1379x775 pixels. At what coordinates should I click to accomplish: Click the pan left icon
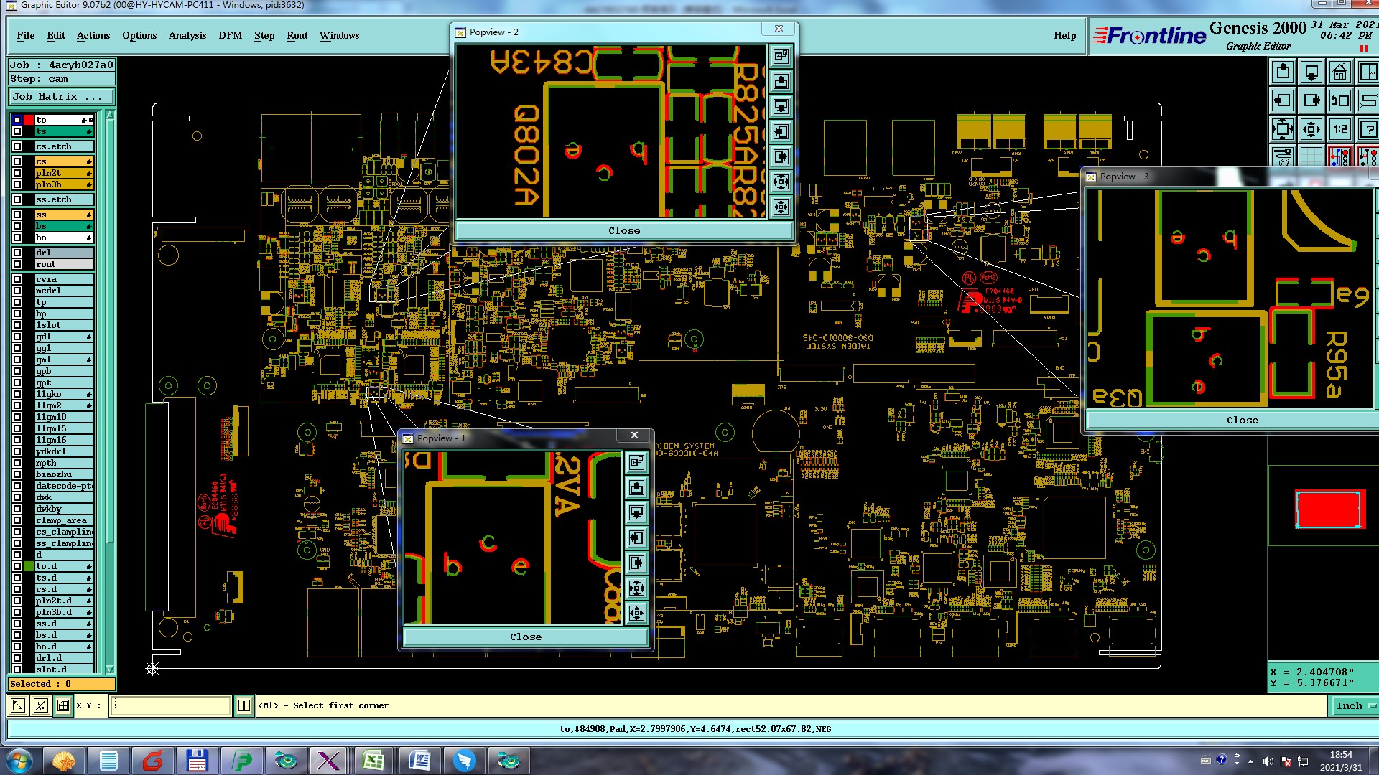coord(1283,100)
